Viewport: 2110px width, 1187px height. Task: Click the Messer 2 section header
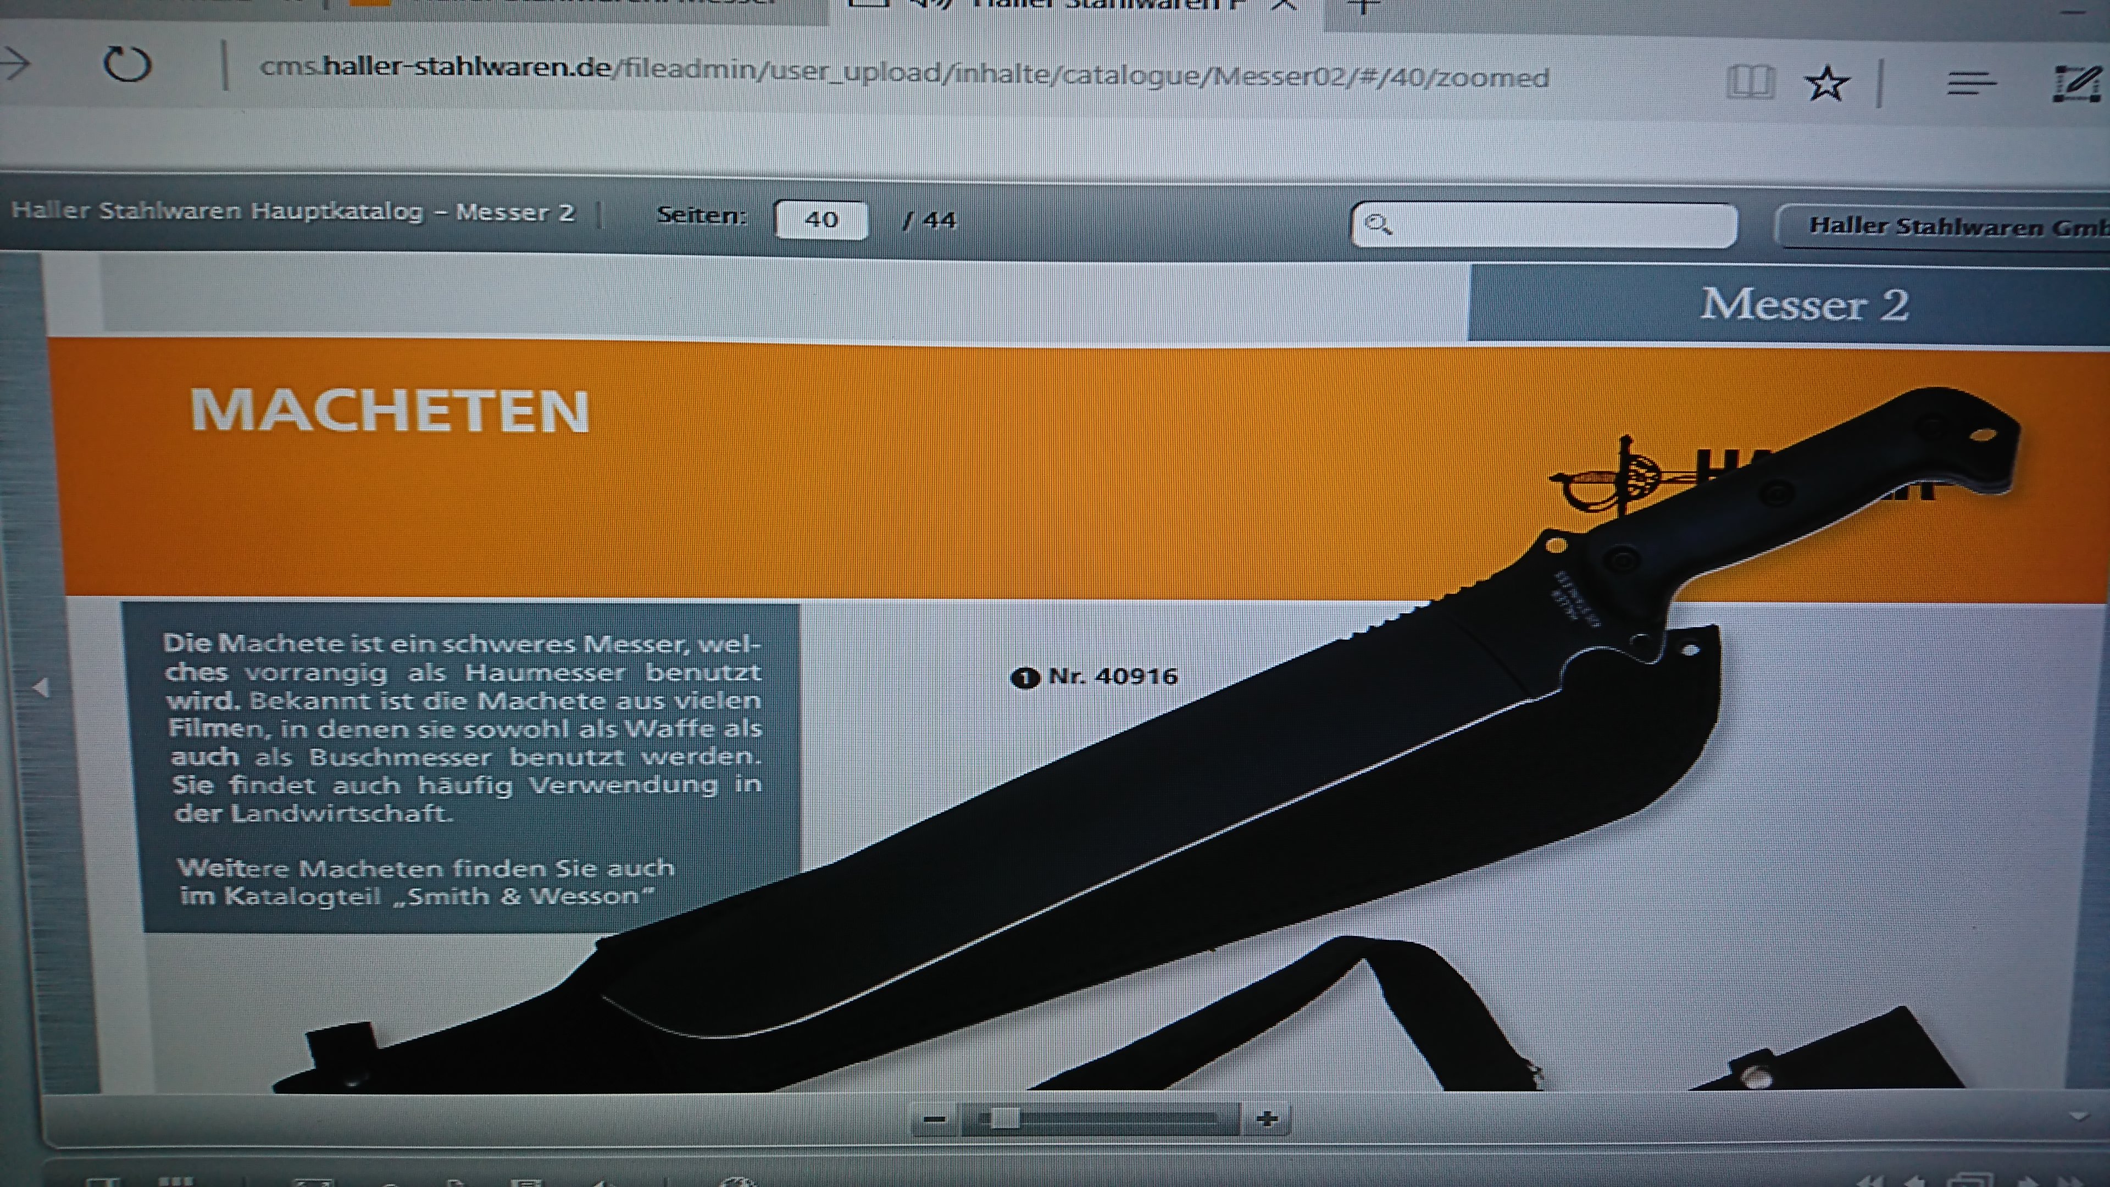[1804, 305]
